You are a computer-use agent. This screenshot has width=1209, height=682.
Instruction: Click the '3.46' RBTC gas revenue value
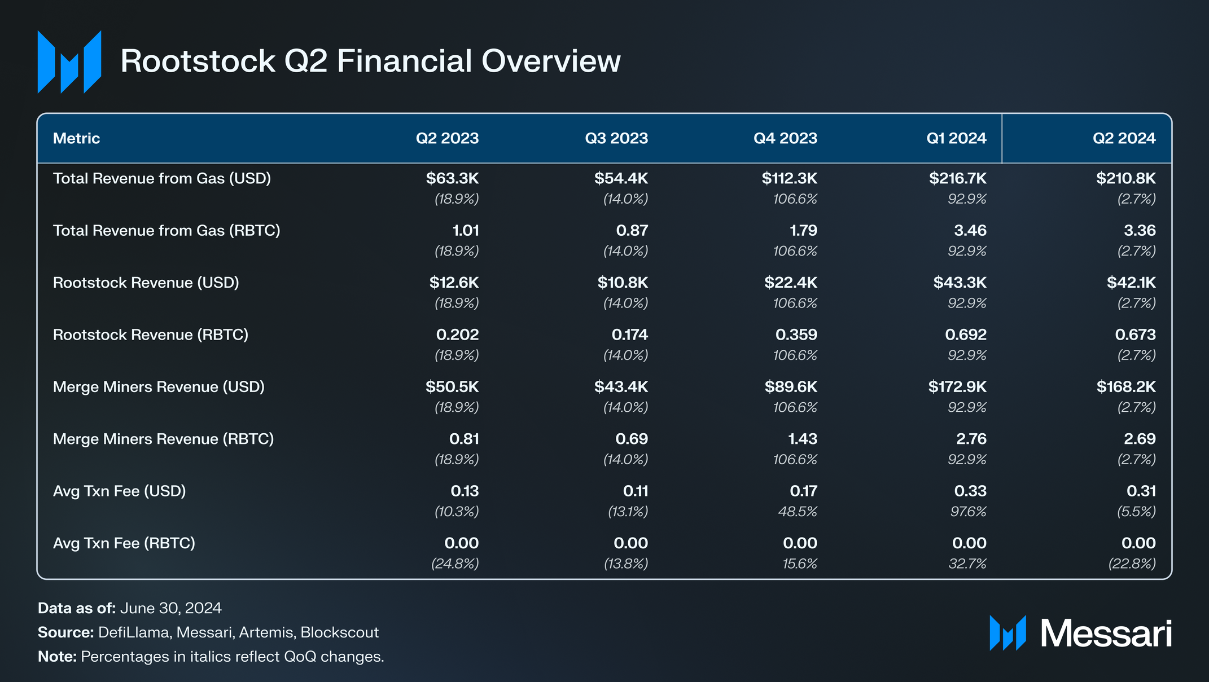tap(970, 231)
